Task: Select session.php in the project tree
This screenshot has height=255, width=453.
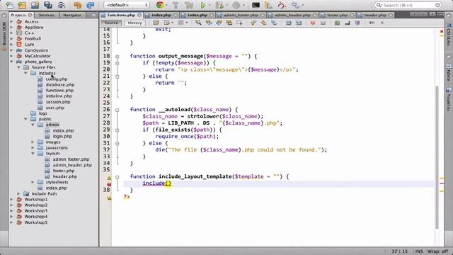Action: [x=58, y=102]
